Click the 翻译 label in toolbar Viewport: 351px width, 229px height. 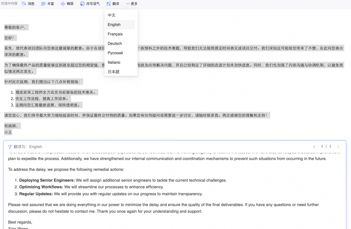(x=116, y=4)
